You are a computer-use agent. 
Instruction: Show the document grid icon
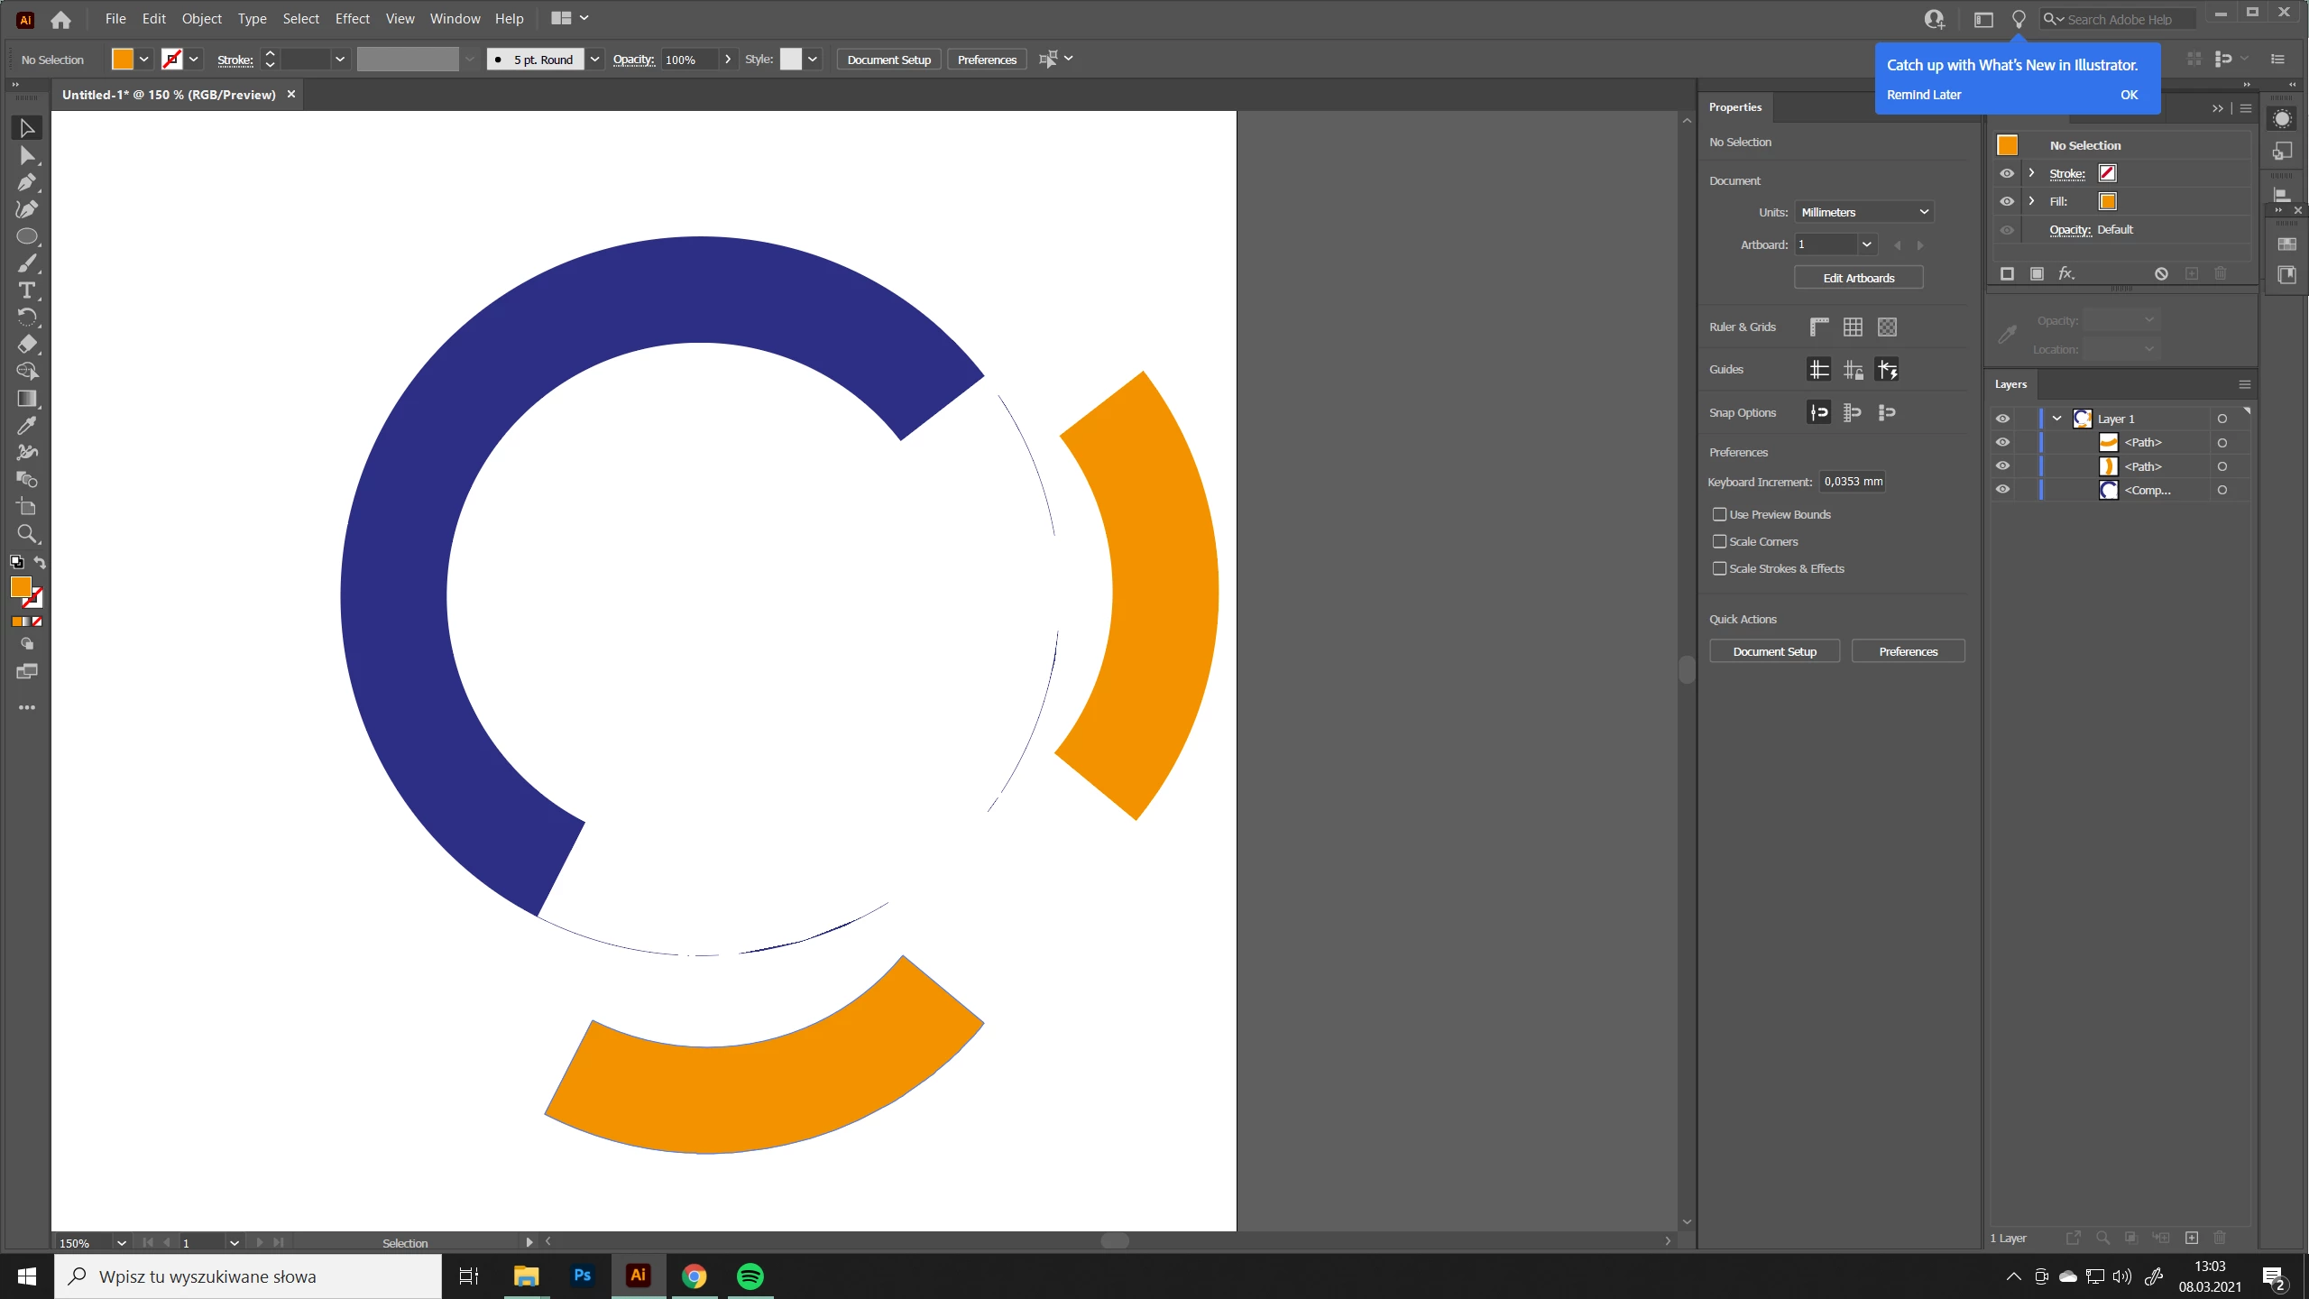1853,327
